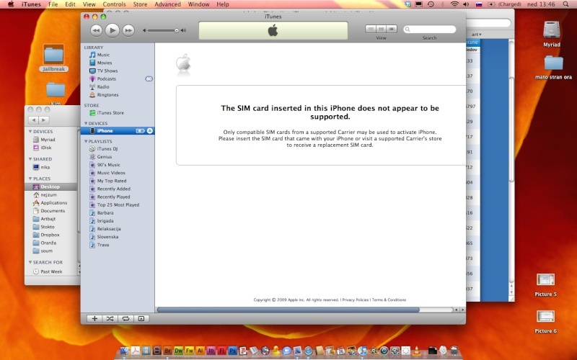
Task: Collapse Finder PLACES section
Action: click(30, 179)
